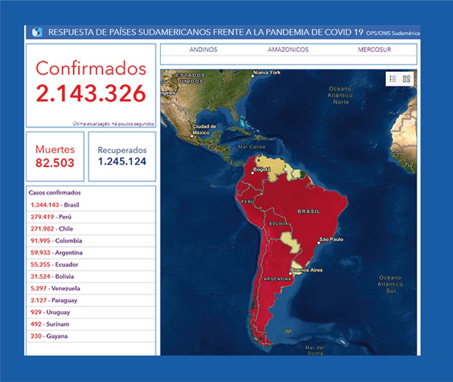The width and height of the screenshot is (453, 382).
Task: Click the Guyana row in the list
Action: coord(49,336)
